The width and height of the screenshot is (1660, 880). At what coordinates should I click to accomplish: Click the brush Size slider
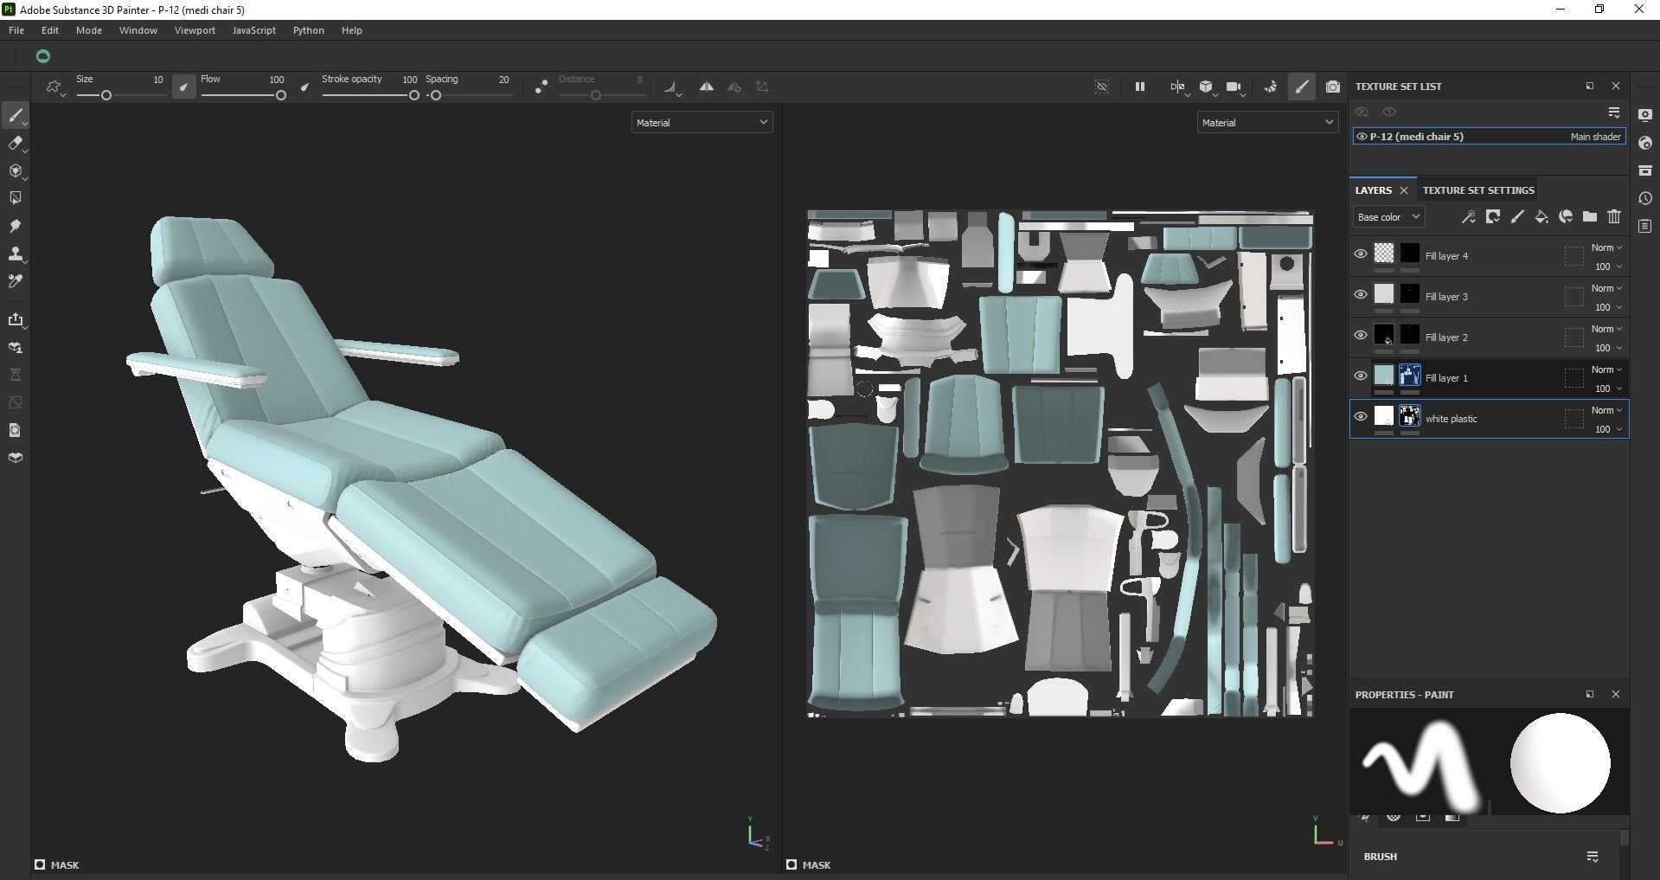[121, 95]
